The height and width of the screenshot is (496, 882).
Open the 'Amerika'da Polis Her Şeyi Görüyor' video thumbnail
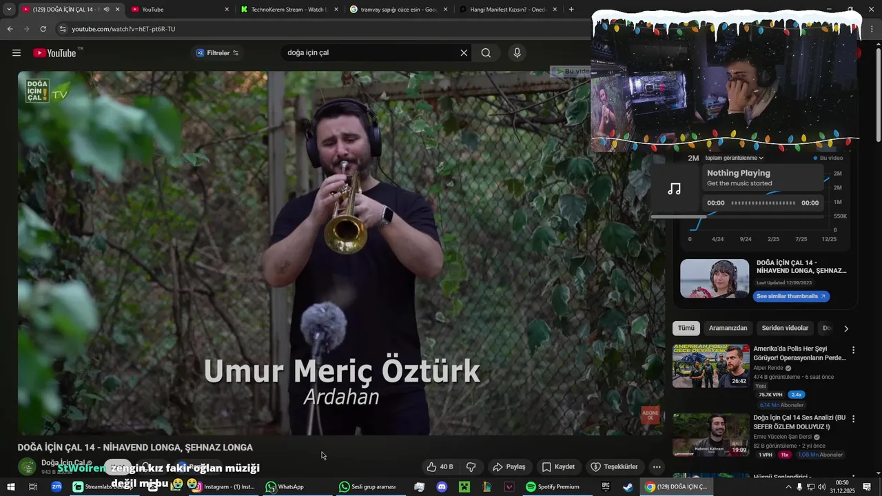coord(711,366)
